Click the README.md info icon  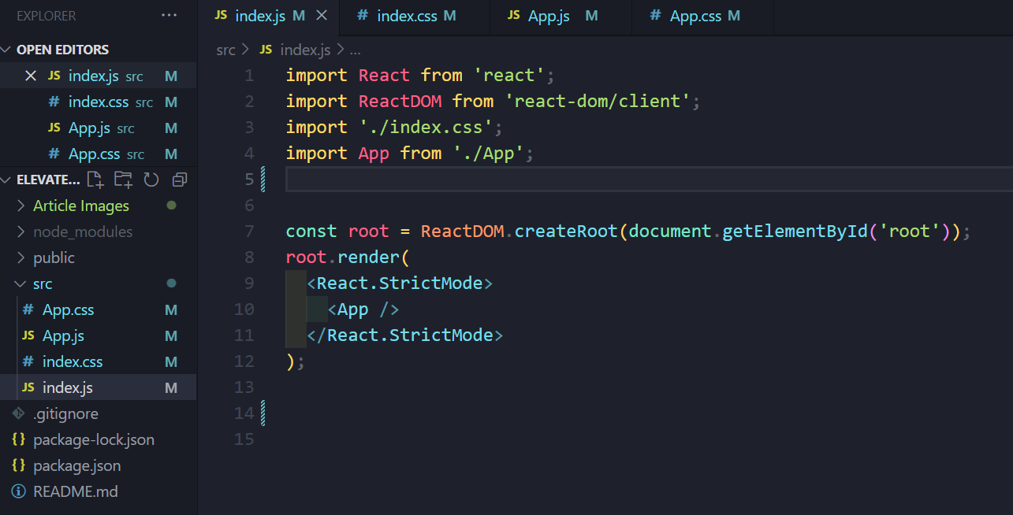coord(20,491)
